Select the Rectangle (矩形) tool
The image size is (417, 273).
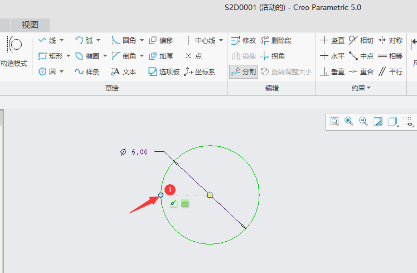coord(50,56)
